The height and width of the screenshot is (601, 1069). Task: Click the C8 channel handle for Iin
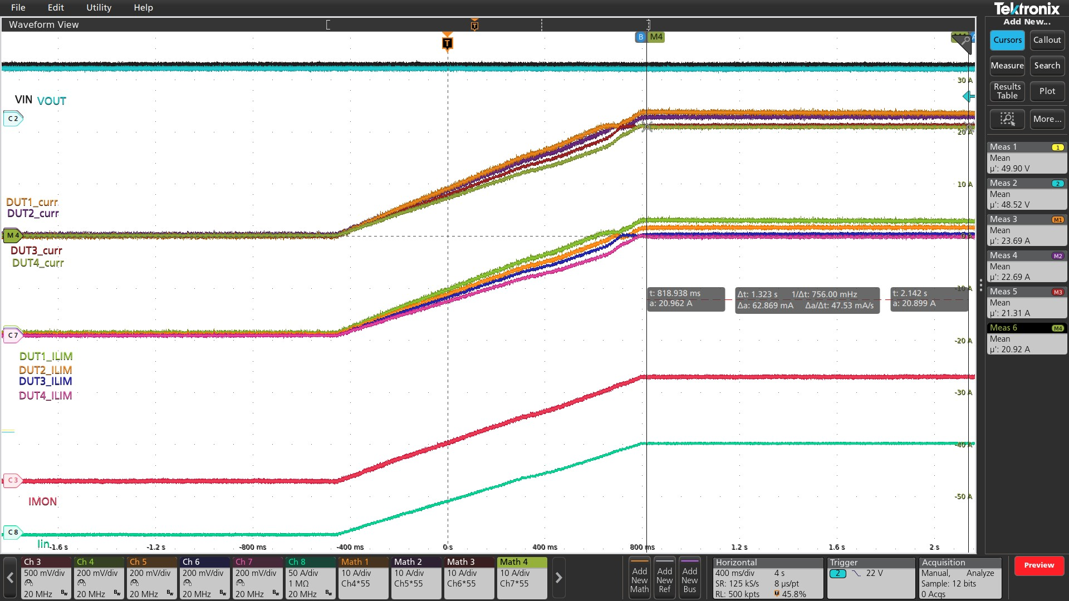click(x=13, y=532)
